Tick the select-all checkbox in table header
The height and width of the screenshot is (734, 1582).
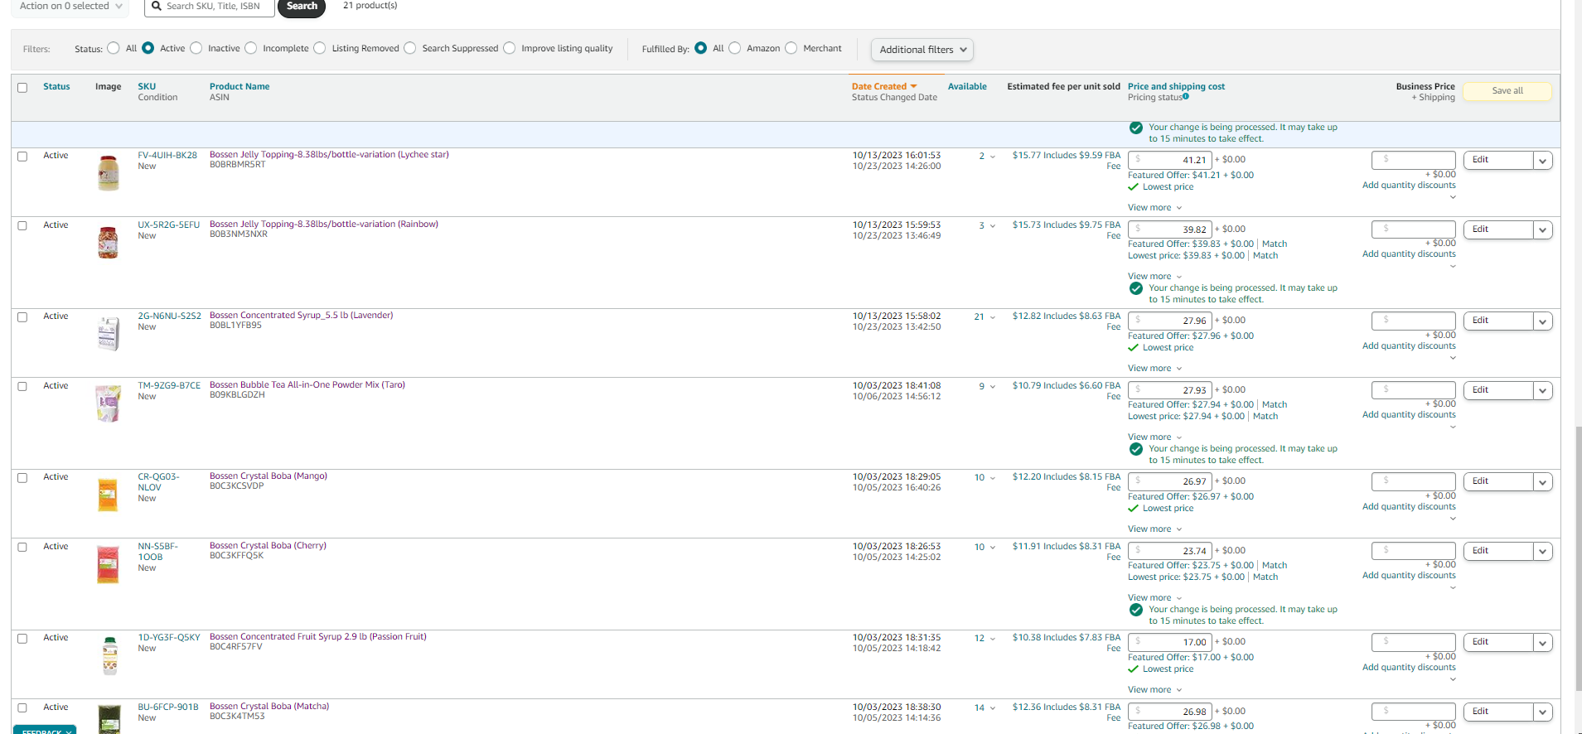[x=22, y=88]
